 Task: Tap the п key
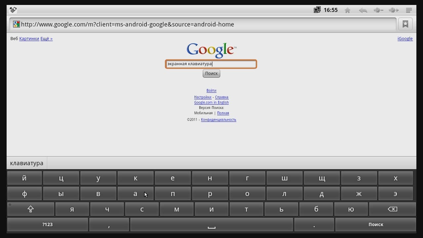click(173, 194)
